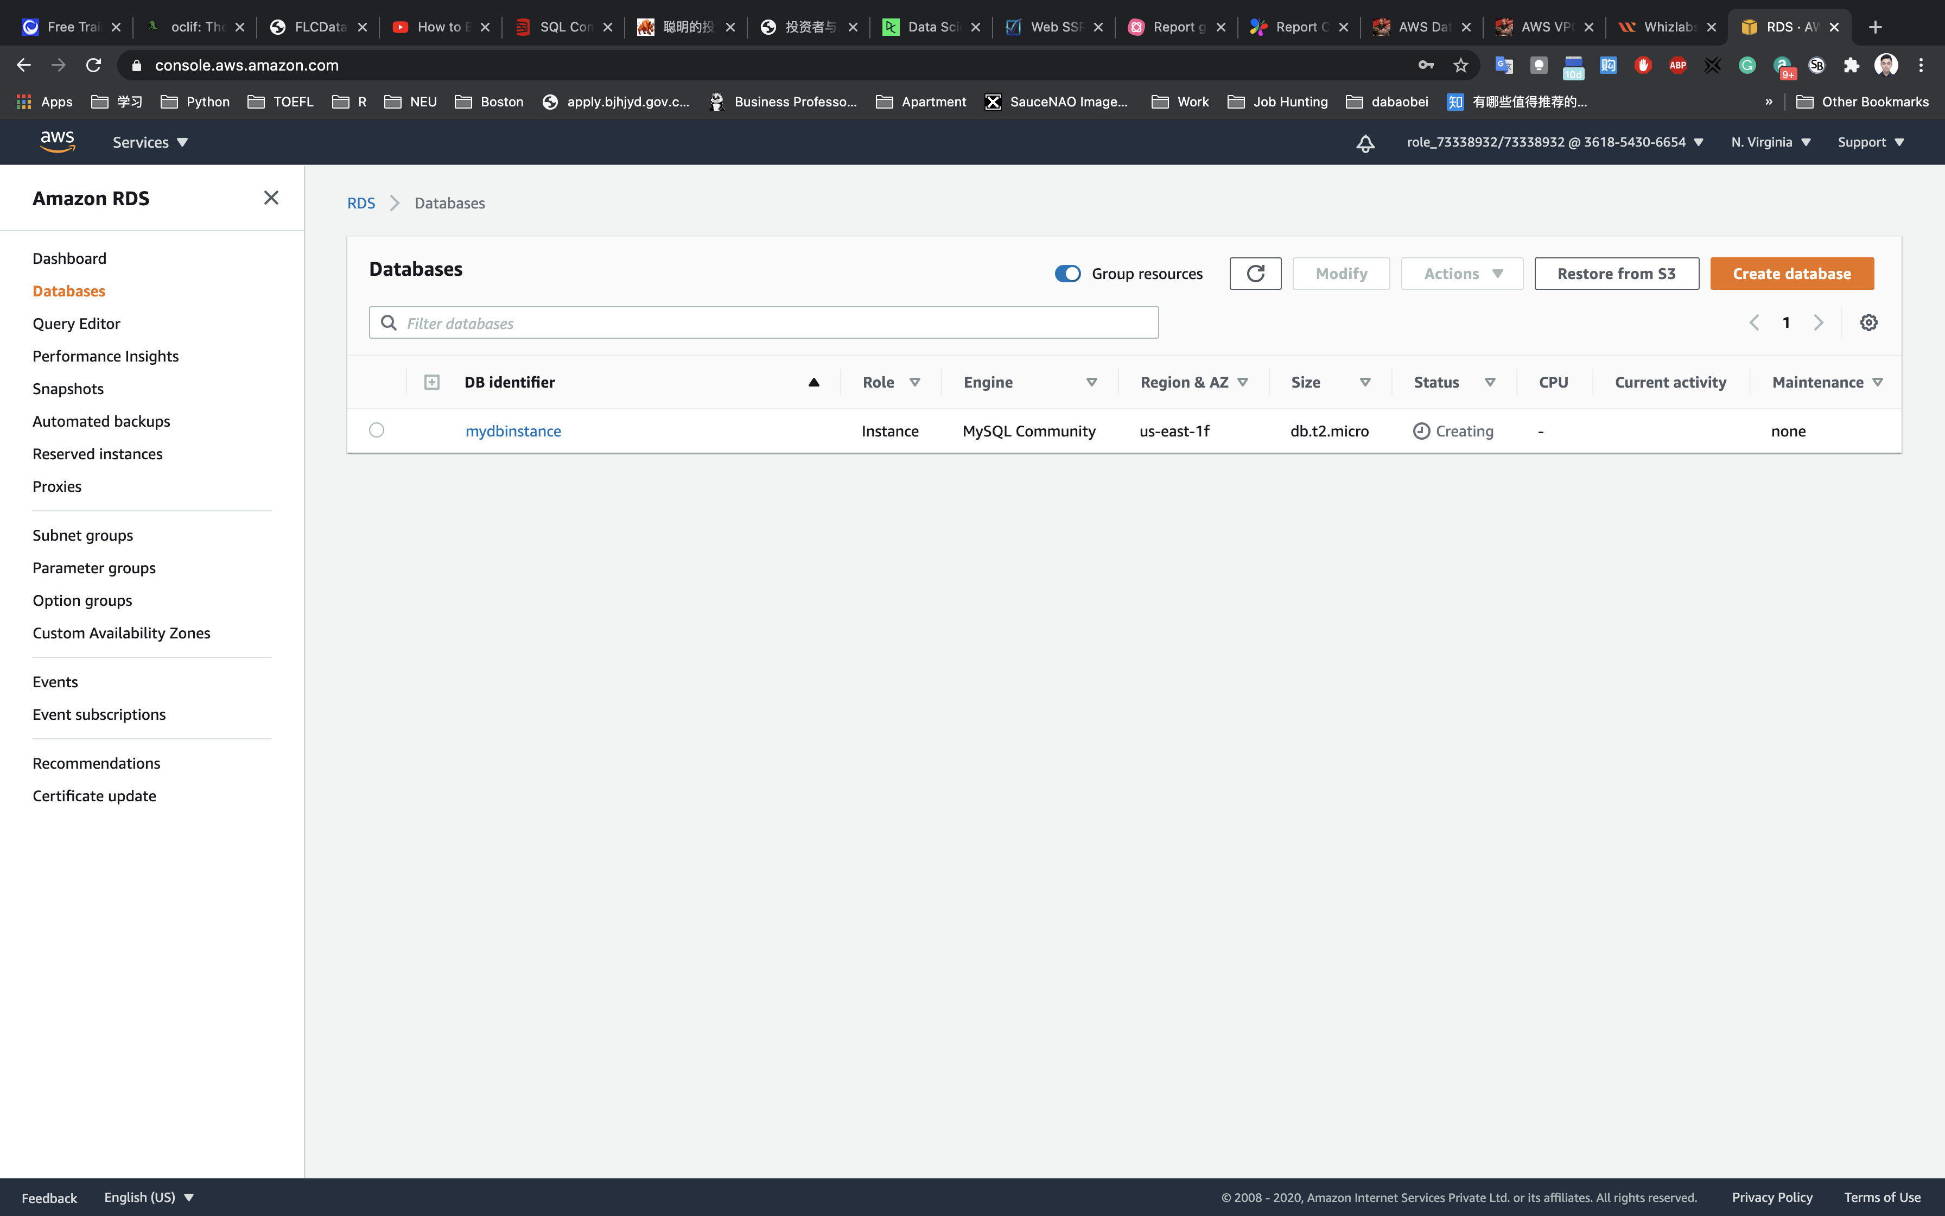Open the mydbinstance database link
This screenshot has height=1216, width=1945.
[x=513, y=431]
